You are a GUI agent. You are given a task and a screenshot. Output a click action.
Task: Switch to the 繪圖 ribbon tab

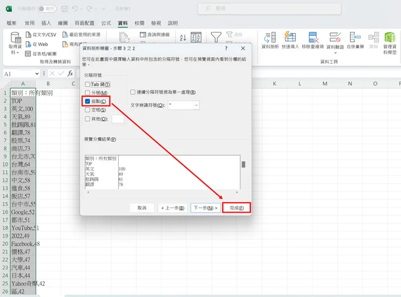[63, 23]
